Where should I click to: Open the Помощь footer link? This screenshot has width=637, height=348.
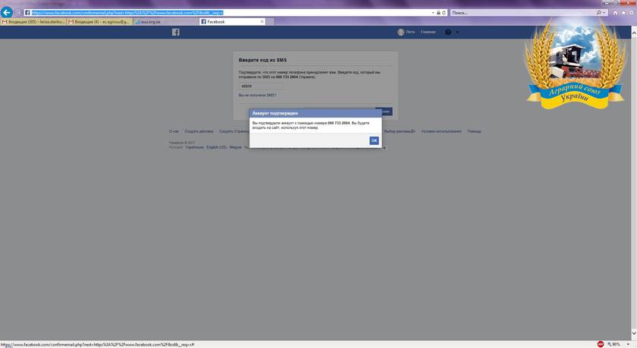coord(474,132)
